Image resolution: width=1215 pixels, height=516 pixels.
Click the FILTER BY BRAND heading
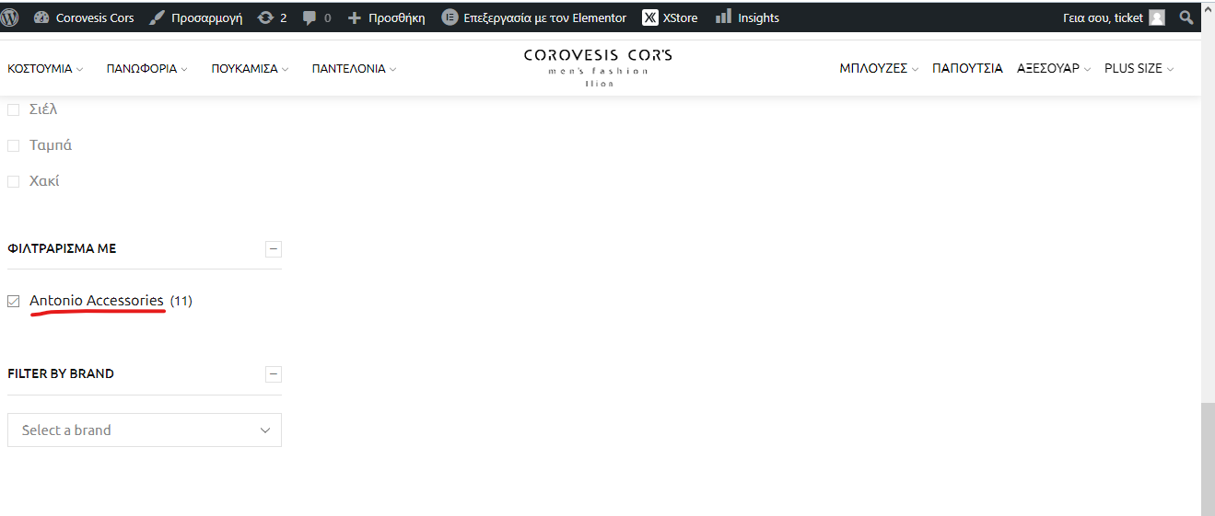tap(61, 373)
